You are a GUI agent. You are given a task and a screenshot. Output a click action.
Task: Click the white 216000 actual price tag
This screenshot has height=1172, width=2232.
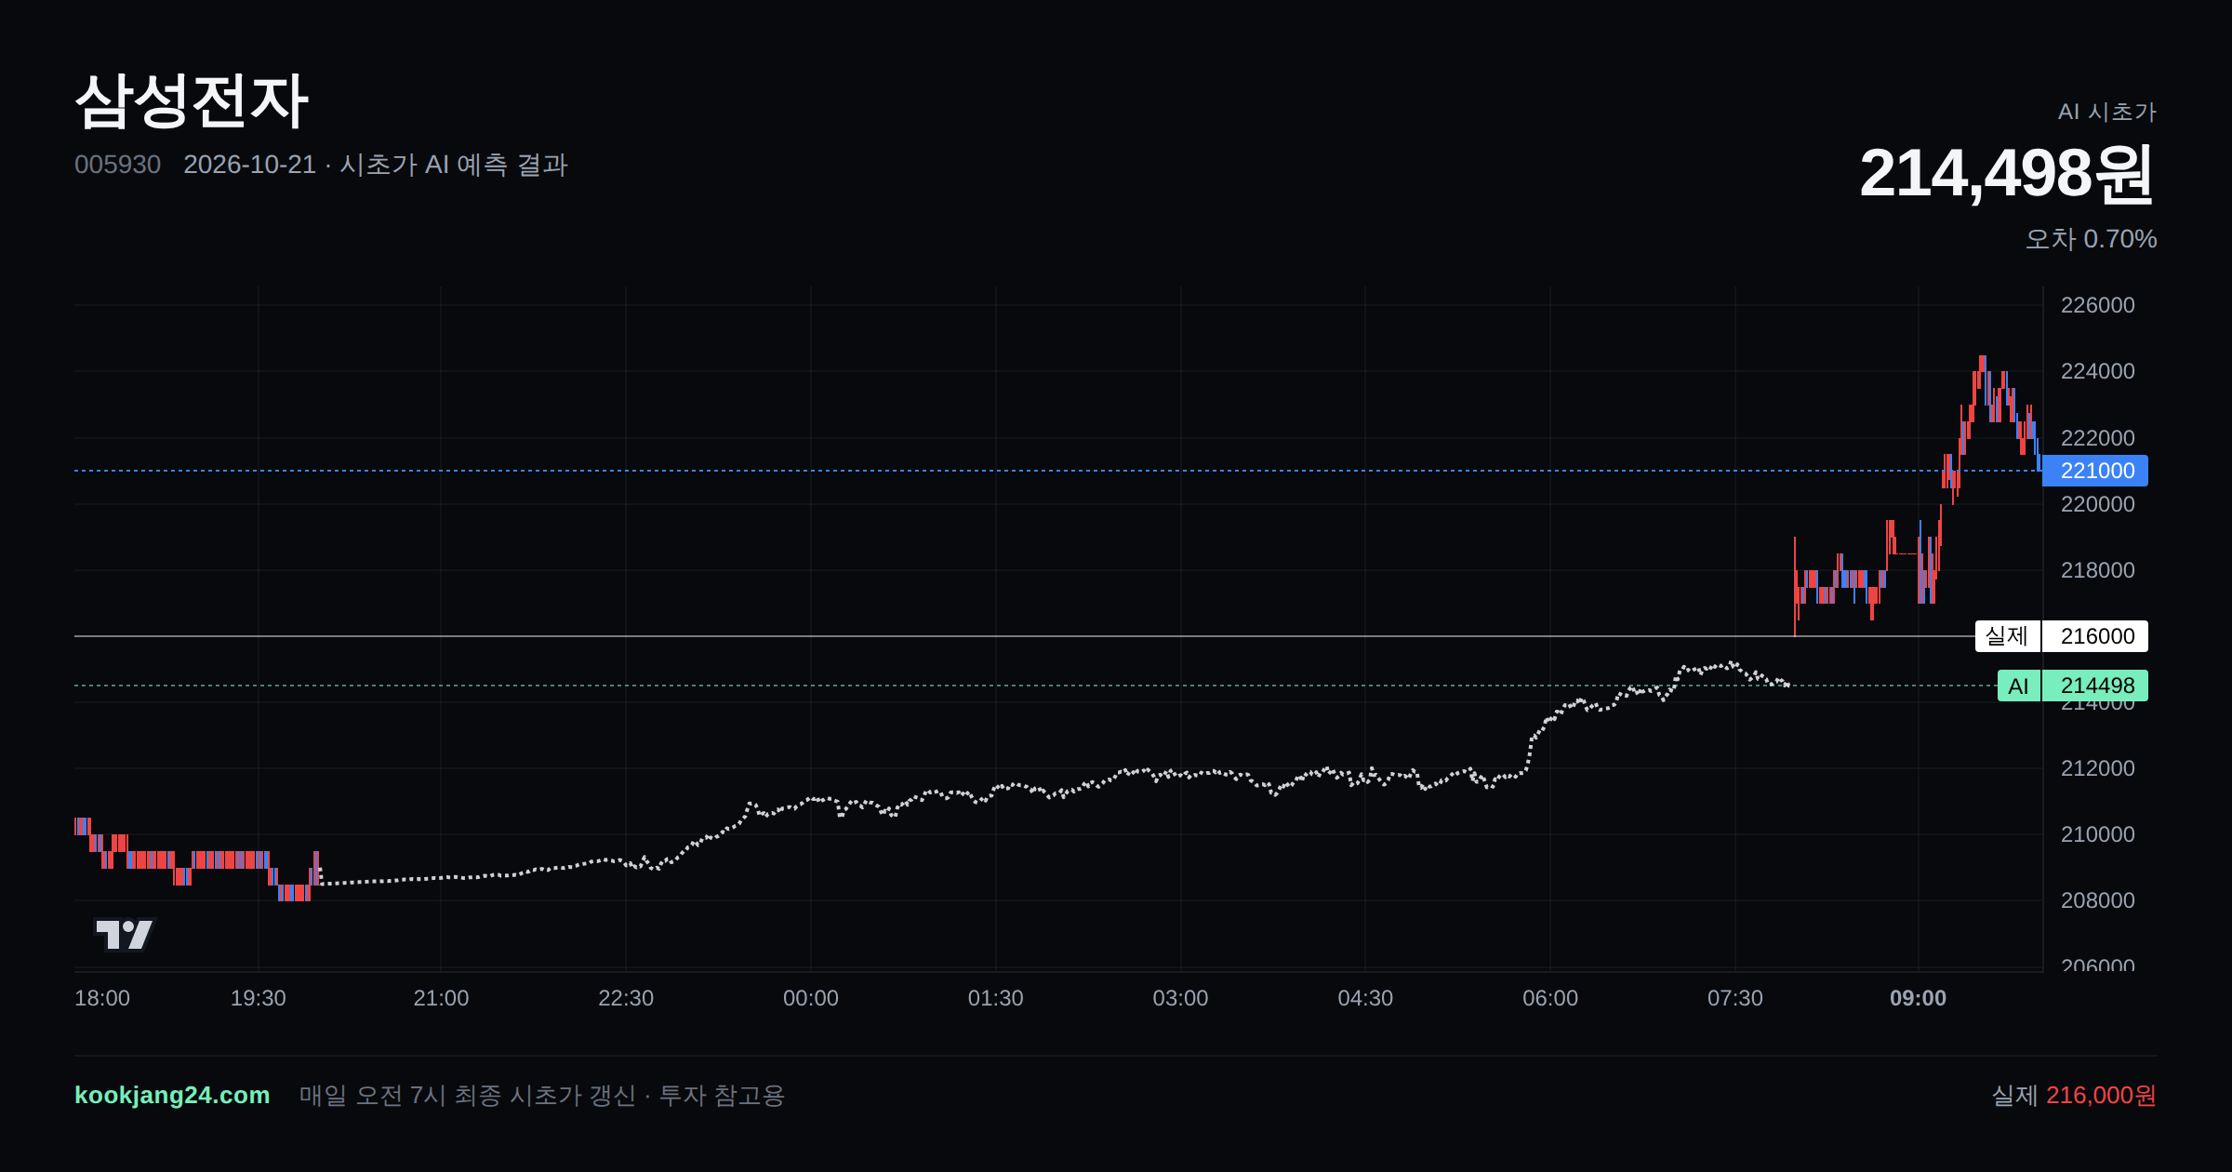pyautogui.click(x=2095, y=636)
